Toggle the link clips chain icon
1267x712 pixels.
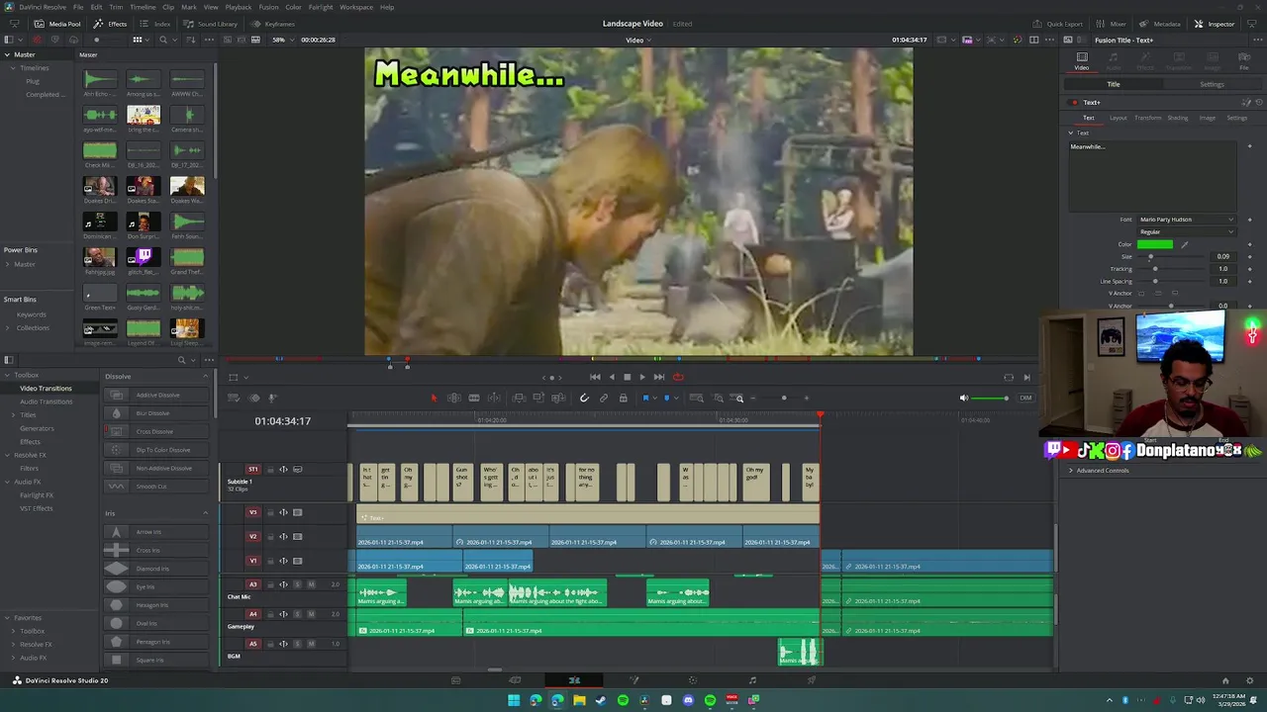(604, 398)
